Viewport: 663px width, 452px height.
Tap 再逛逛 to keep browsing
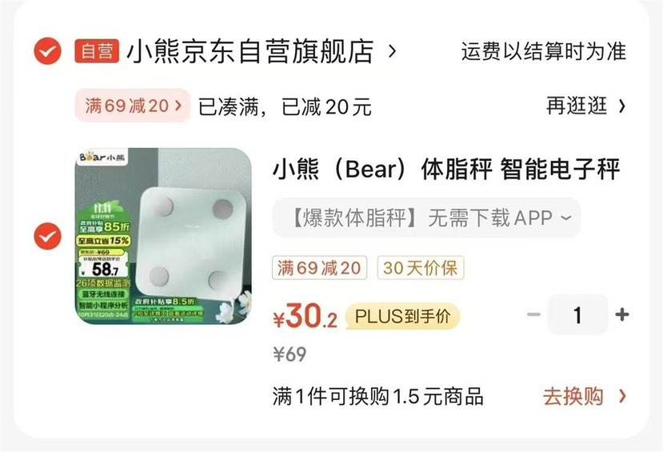pos(577,106)
